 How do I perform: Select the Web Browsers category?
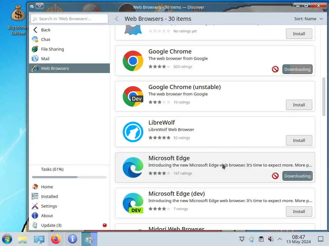pos(69,69)
